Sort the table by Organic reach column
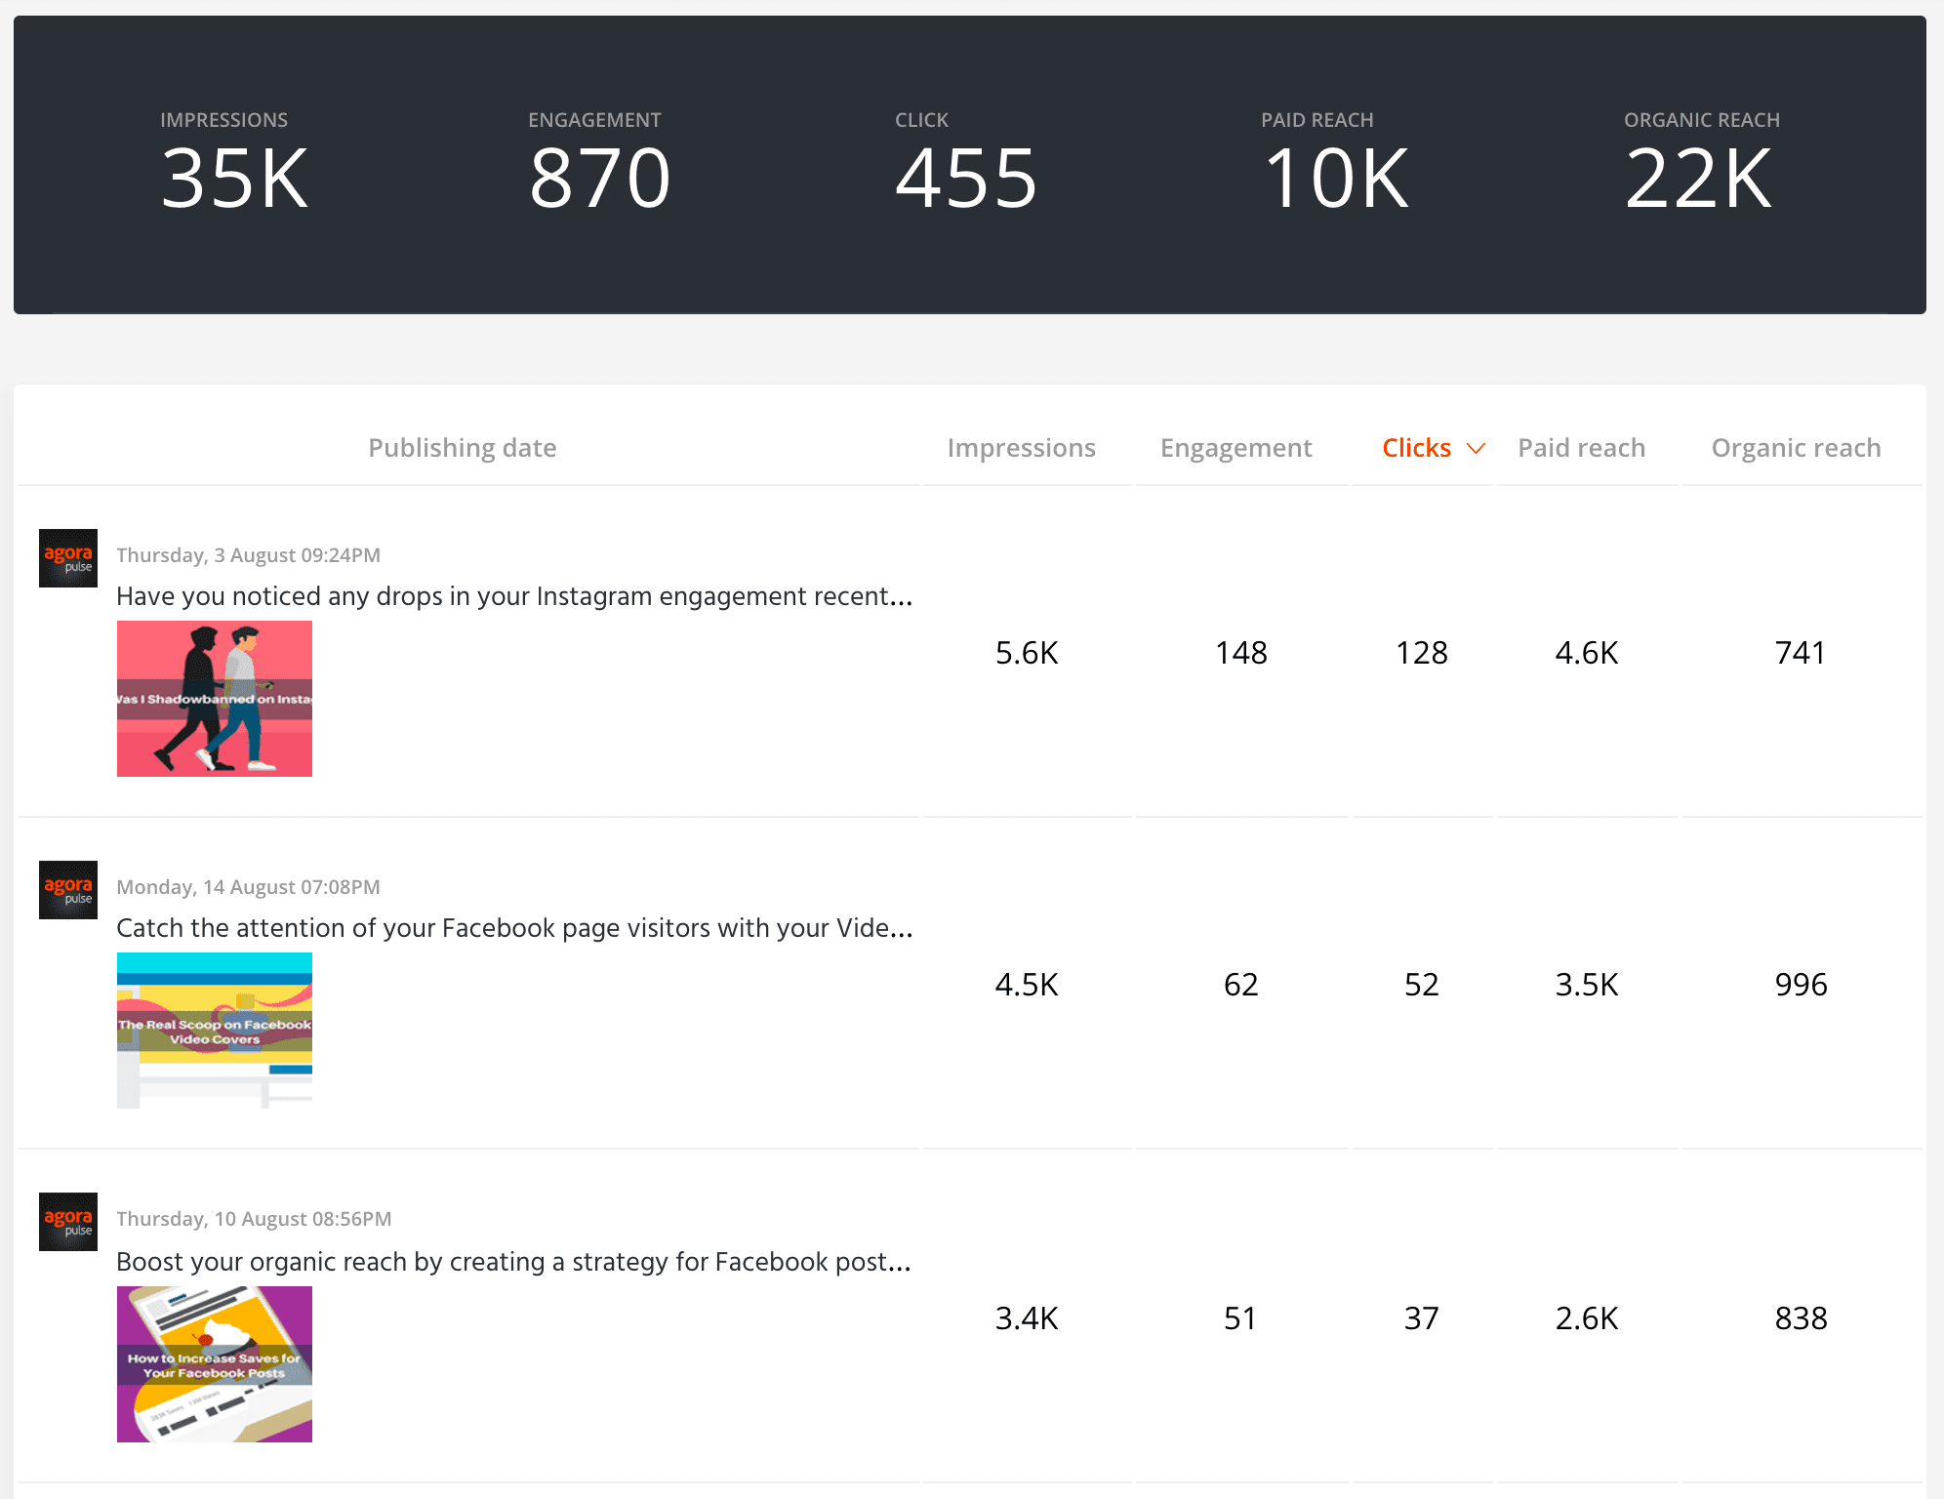The width and height of the screenshot is (1944, 1499). 1797,448
